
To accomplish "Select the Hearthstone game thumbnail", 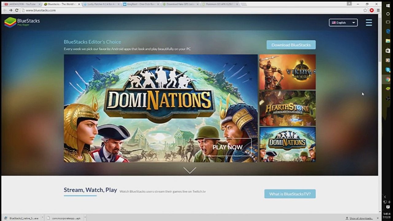I will point(287,108).
